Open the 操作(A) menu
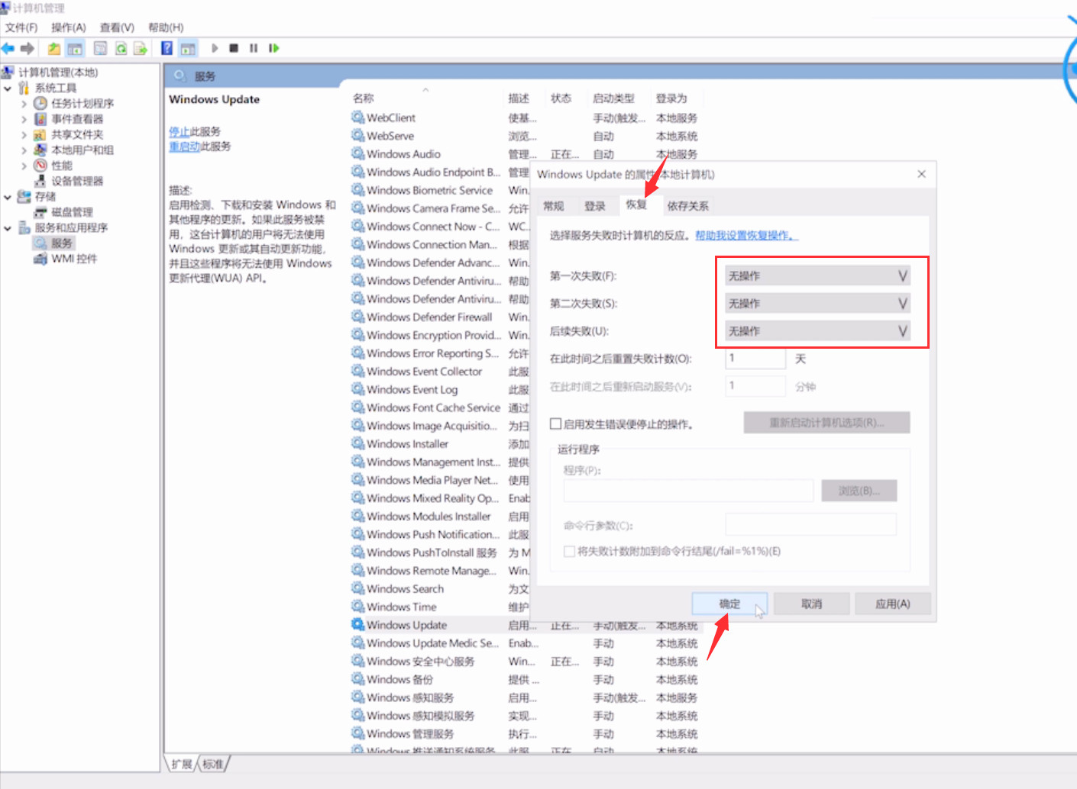This screenshot has width=1077, height=789. click(69, 27)
